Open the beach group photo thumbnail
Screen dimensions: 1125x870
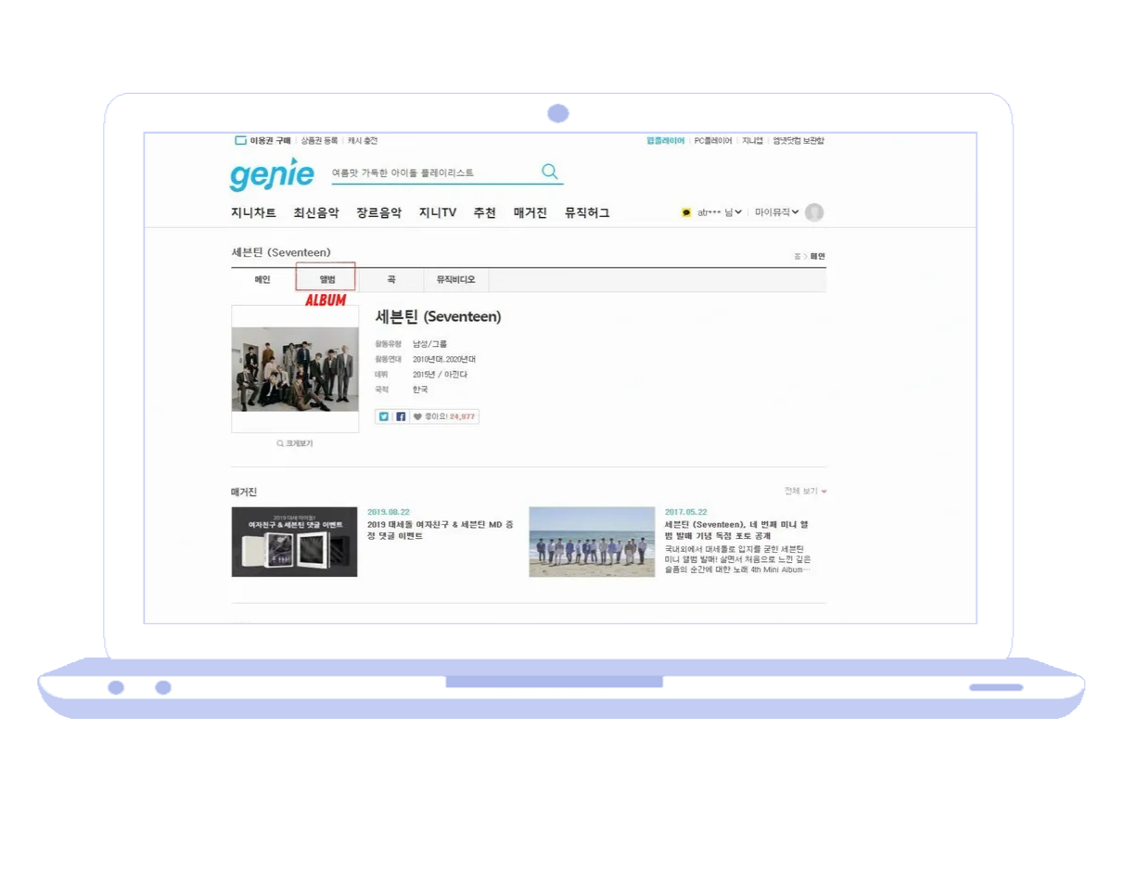click(592, 542)
